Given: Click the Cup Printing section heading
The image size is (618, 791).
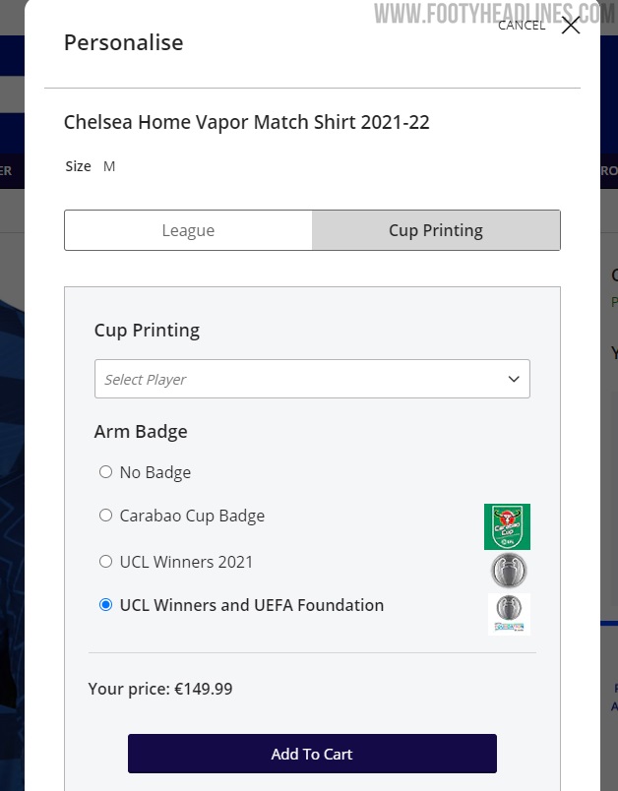Looking at the screenshot, I should click(147, 330).
